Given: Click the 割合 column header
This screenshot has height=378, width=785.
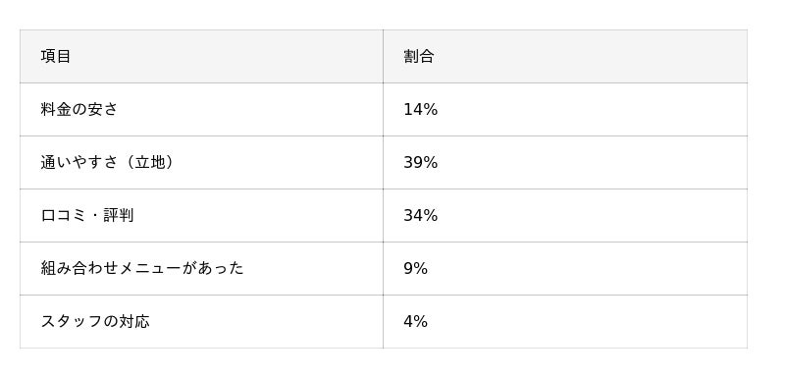Looking at the screenshot, I should pos(565,57).
